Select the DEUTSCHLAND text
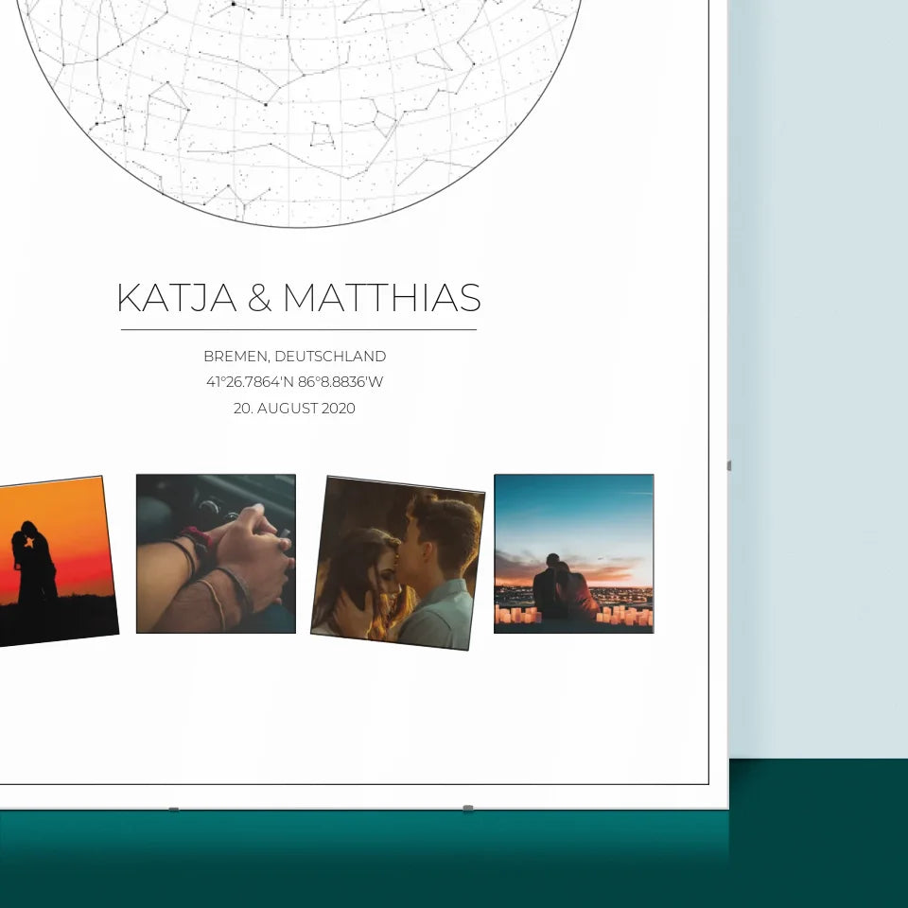Viewport: 908px width, 908px height. tap(330, 357)
